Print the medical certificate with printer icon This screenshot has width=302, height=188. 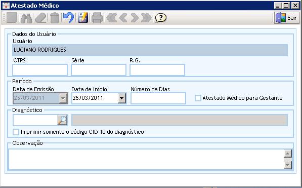[97, 18]
